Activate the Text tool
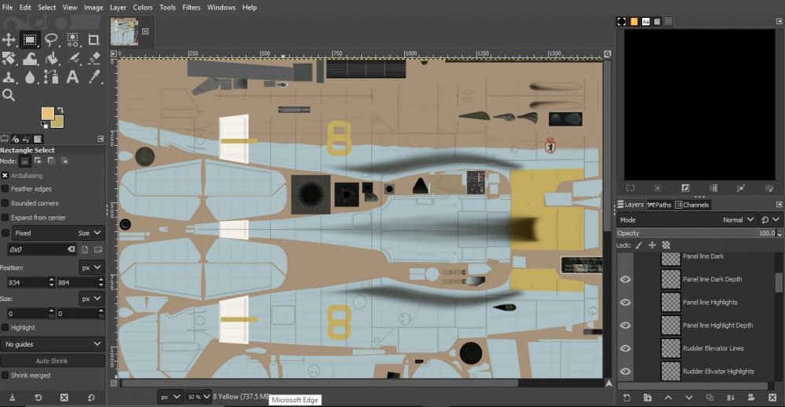 73,77
